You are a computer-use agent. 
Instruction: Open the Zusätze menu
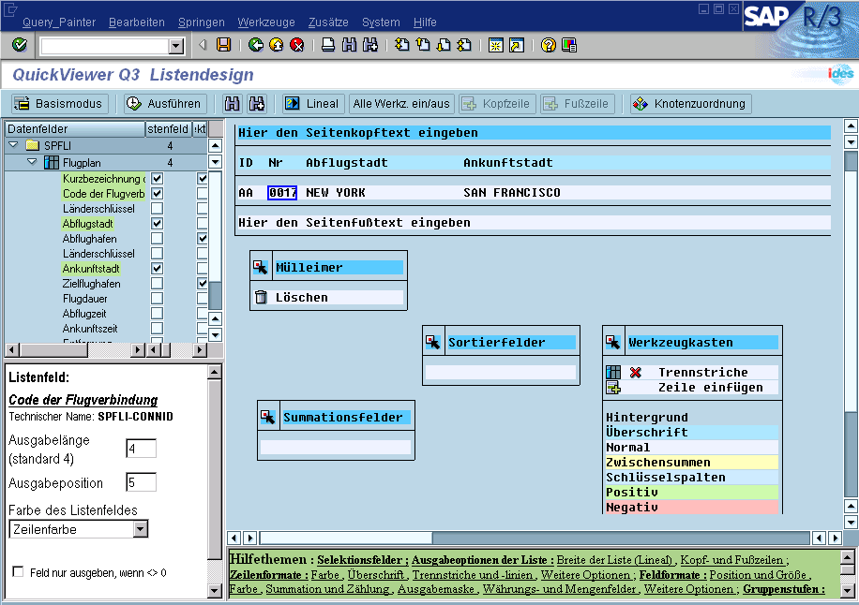click(328, 22)
